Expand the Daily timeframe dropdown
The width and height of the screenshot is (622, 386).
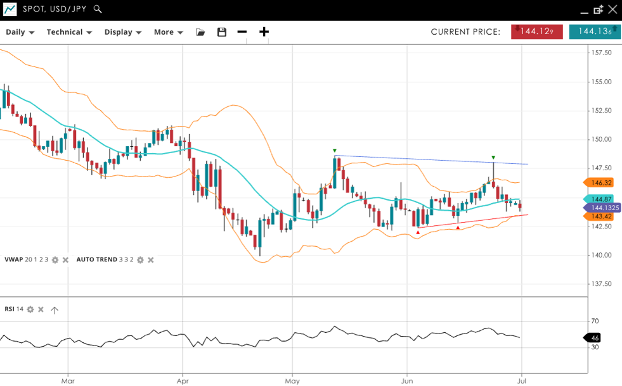[x=20, y=32]
